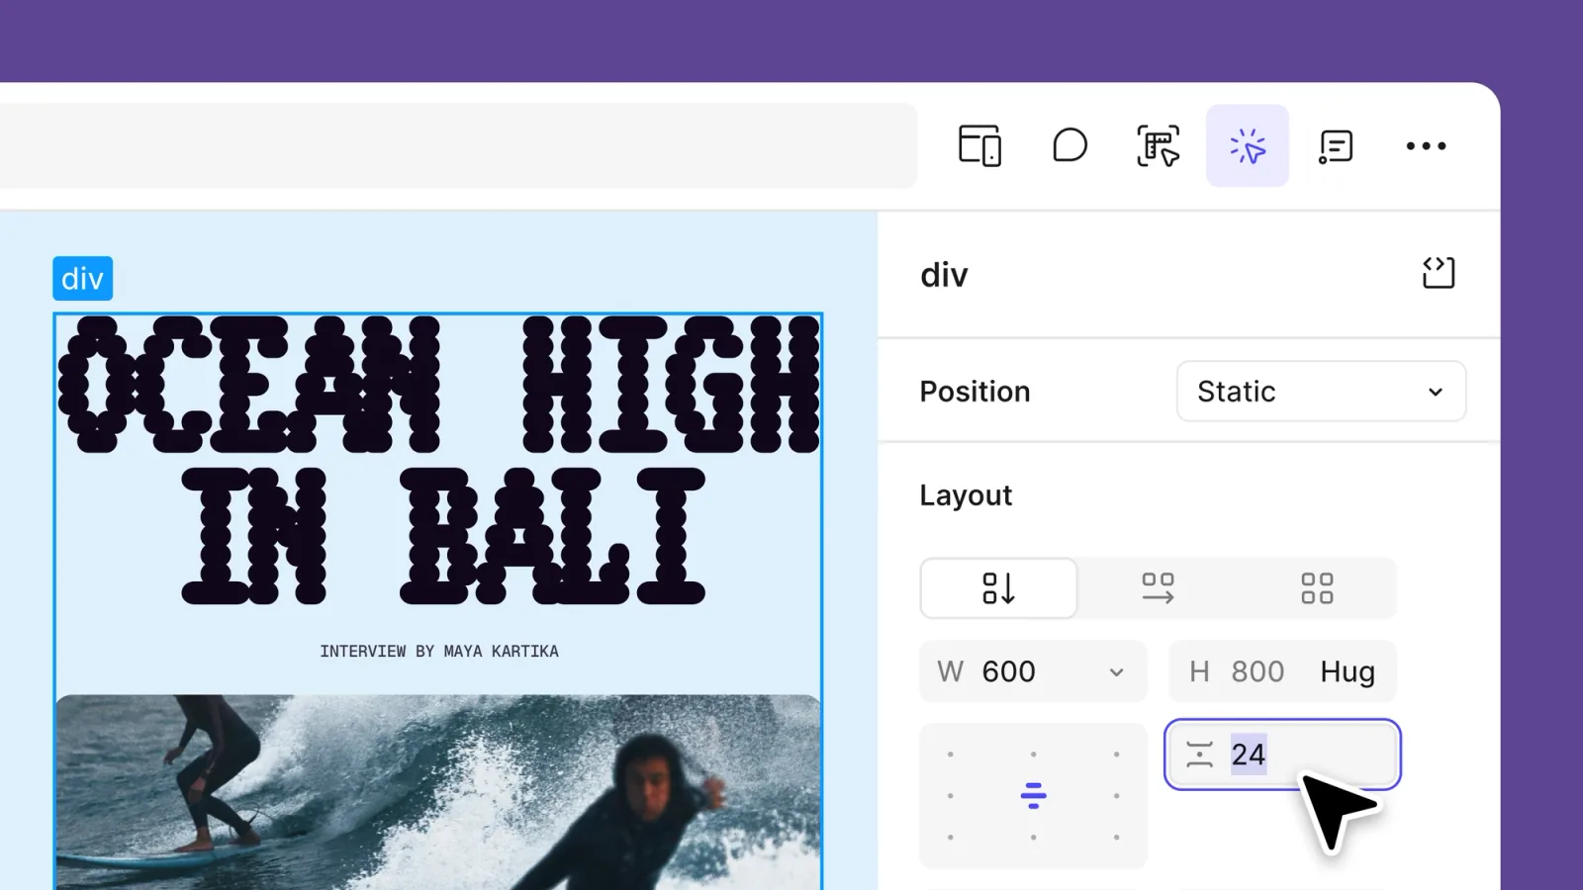Screen dimensions: 1583x890
Task: Click the Hug height setting
Action: pos(1348,671)
